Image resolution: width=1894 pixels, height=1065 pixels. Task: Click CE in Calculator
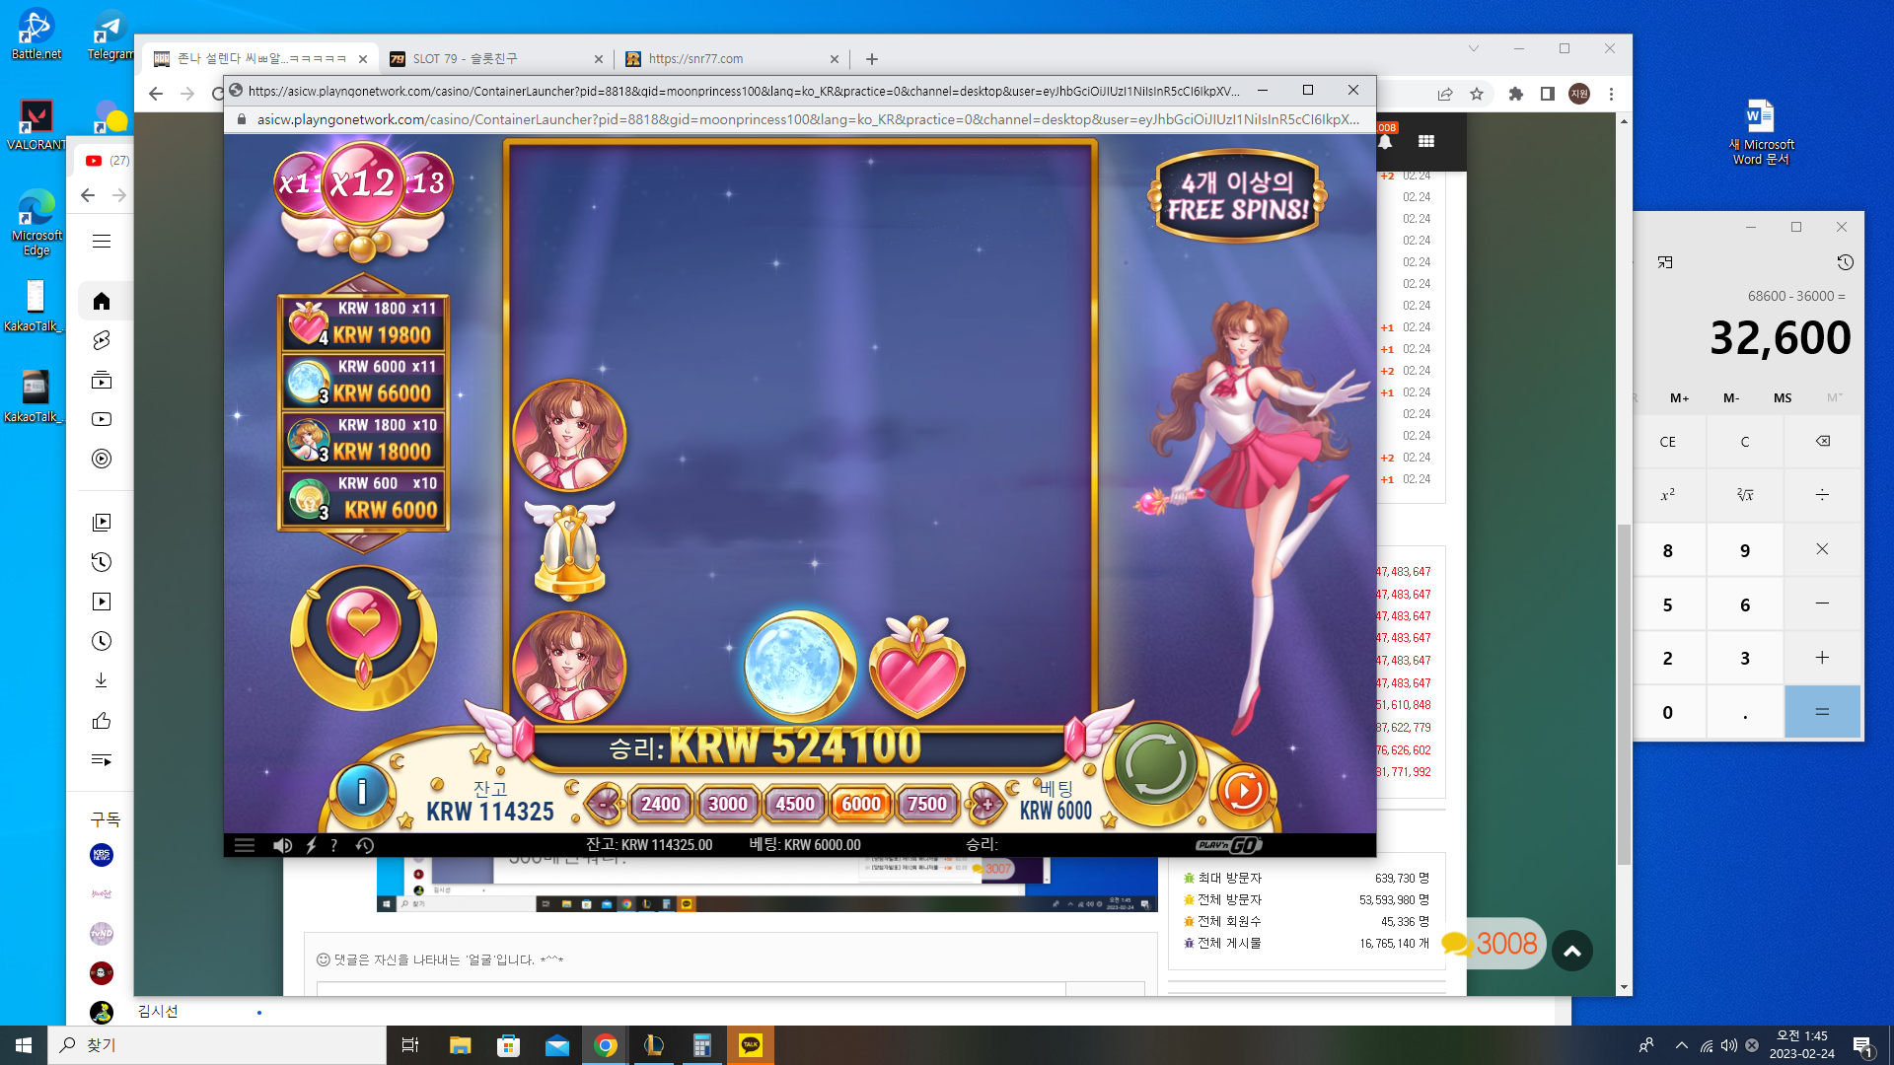point(1668,442)
